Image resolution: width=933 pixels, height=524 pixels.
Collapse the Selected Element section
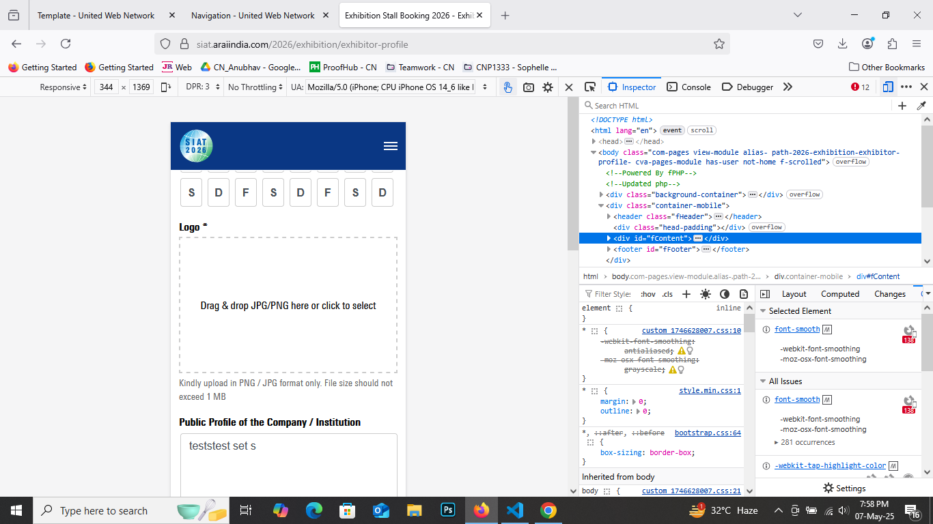[764, 311]
